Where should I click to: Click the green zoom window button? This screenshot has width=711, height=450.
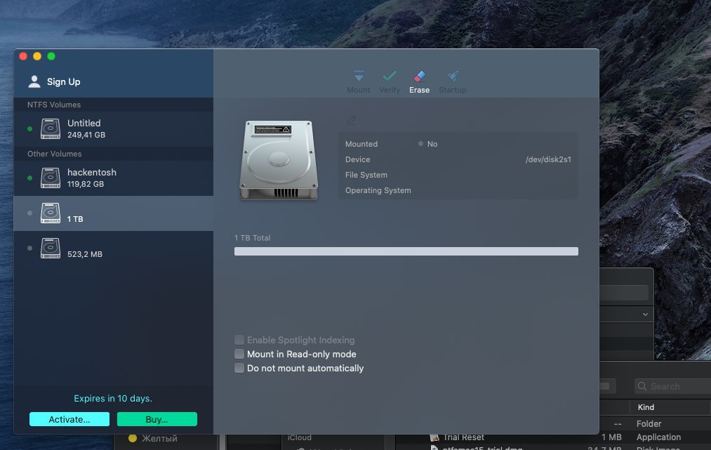click(51, 55)
